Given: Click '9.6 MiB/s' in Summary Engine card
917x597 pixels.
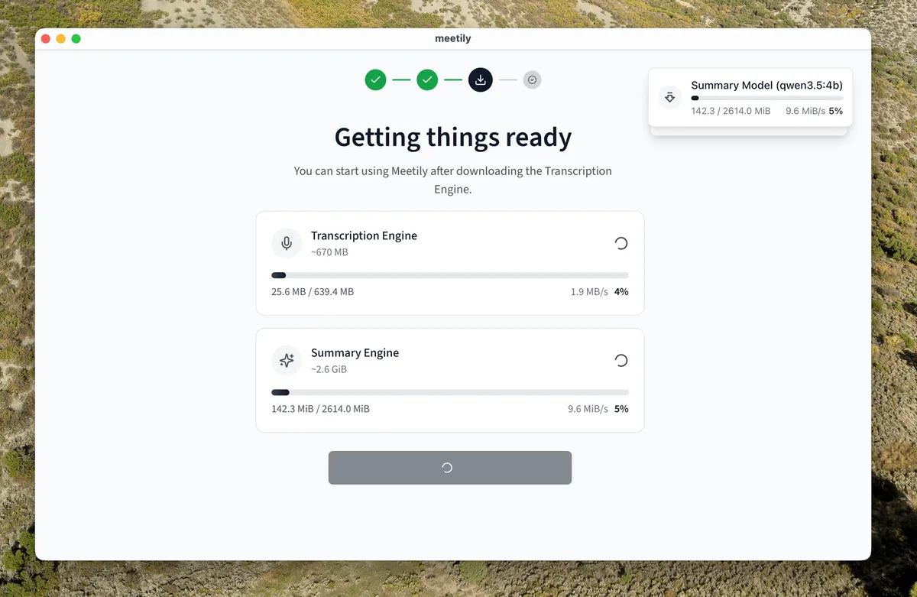Looking at the screenshot, I should 588,409.
